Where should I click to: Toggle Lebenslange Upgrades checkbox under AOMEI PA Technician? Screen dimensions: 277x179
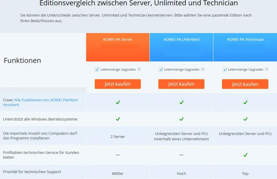pyautogui.click(x=225, y=69)
